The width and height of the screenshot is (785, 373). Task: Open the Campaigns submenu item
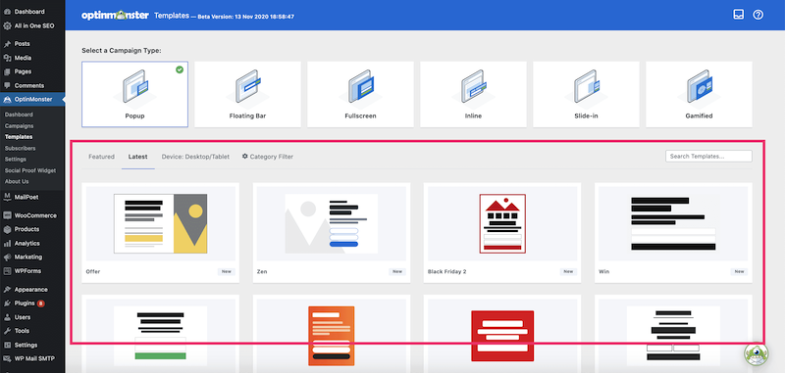(x=19, y=126)
